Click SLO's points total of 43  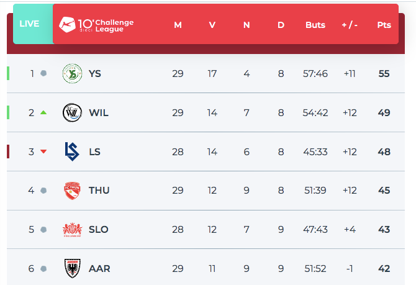[384, 230]
